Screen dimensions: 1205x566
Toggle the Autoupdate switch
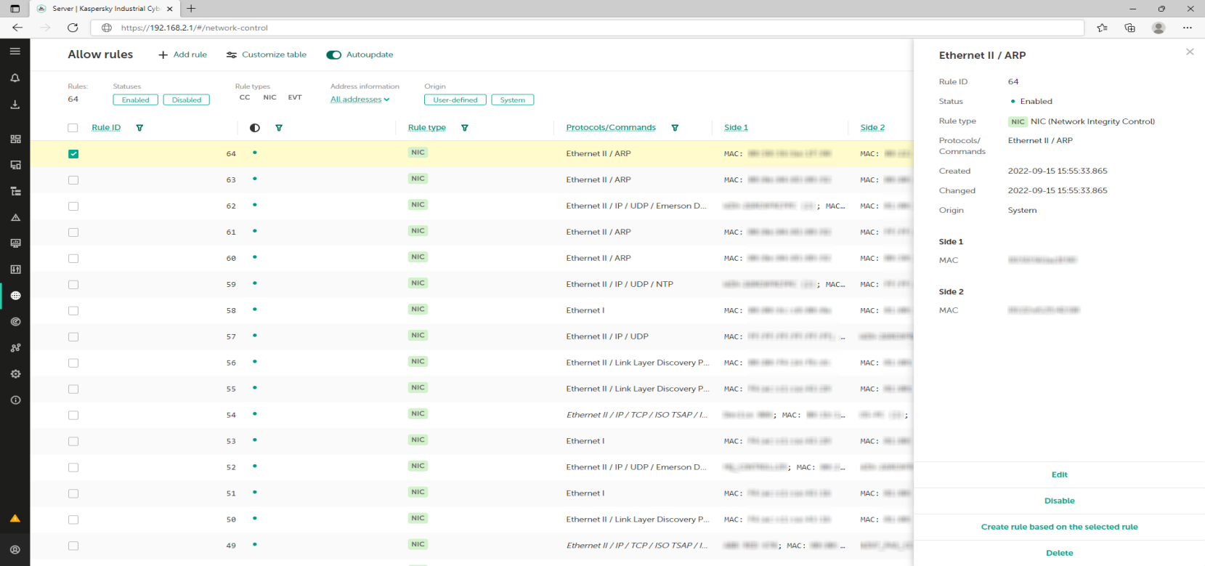point(334,55)
